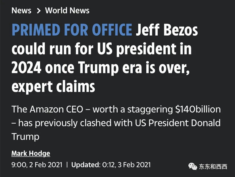Screen dimensions: 235x177
Task: Click the WeChat logo watermark icon
Action: click(x=193, y=166)
